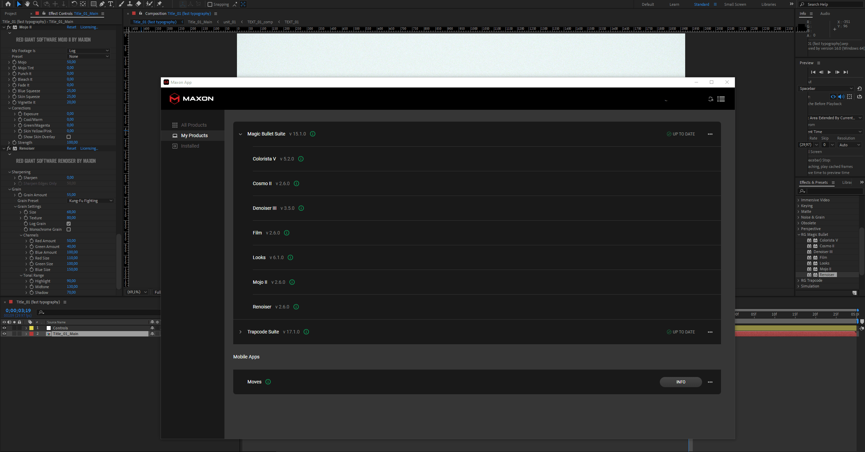Open the Grain Preset Kung-Fu Fighting dropdown
The width and height of the screenshot is (865, 452).
[x=90, y=201]
